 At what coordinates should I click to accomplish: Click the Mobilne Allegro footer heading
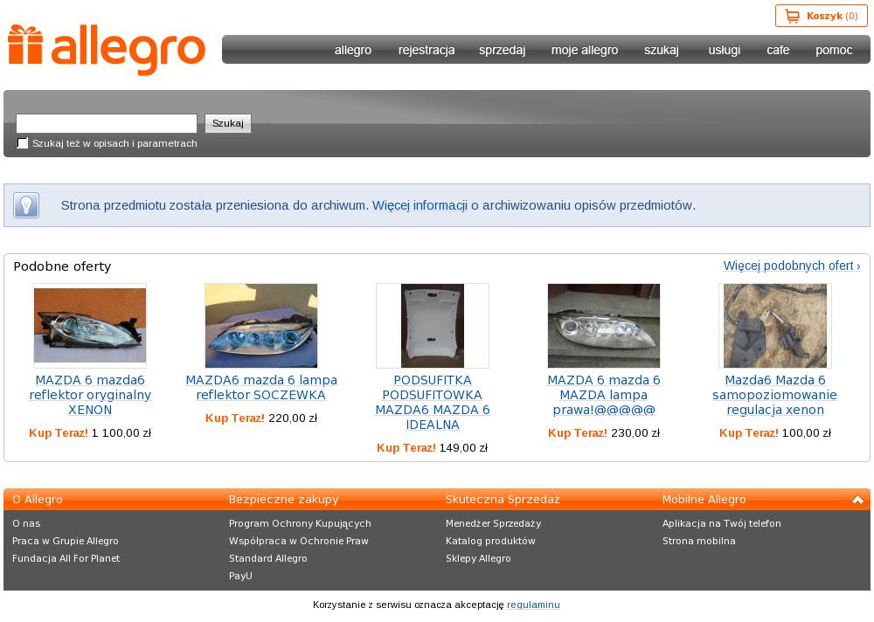click(x=704, y=500)
